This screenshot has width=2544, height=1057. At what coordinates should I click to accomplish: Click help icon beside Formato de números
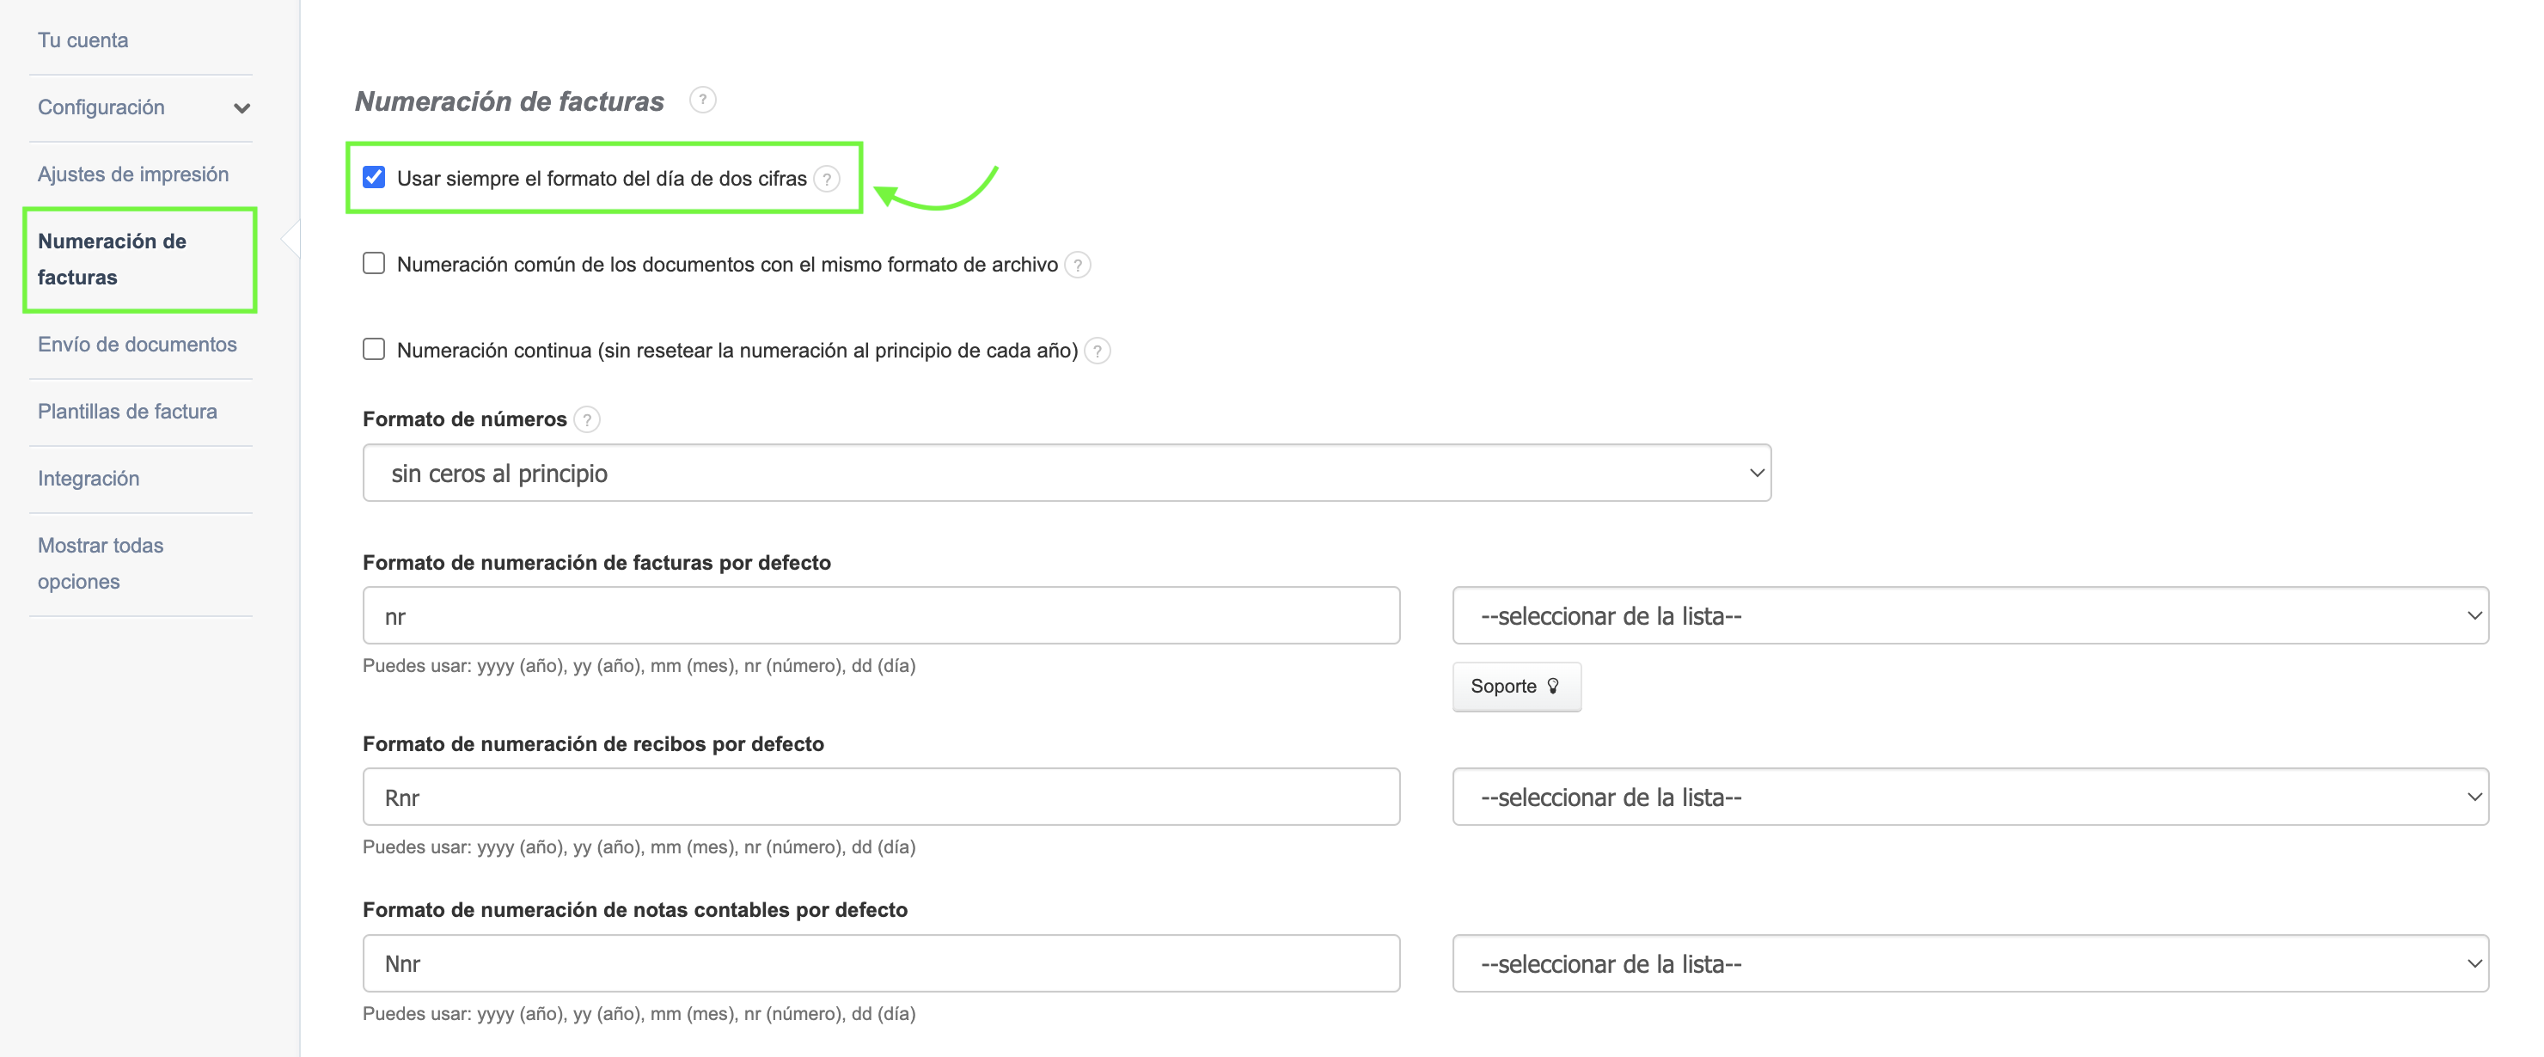tap(587, 420)
